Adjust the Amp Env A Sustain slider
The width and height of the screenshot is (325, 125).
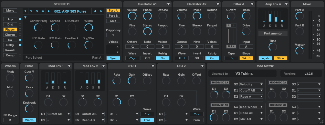click(276, 16)
